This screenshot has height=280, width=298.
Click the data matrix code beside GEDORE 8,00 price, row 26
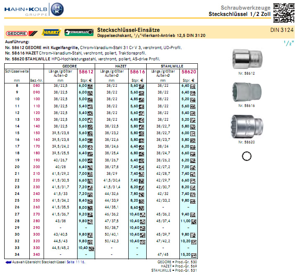click(x=90, y=208)
